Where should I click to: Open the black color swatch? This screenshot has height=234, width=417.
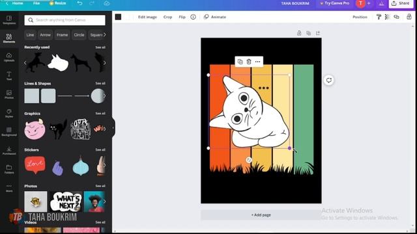pos(119,17)
